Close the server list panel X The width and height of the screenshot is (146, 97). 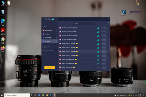point(108,23)
